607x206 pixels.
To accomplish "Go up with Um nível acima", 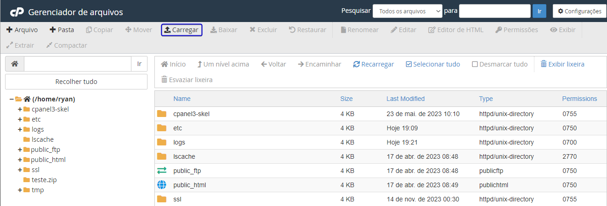I will click(223, 64).
